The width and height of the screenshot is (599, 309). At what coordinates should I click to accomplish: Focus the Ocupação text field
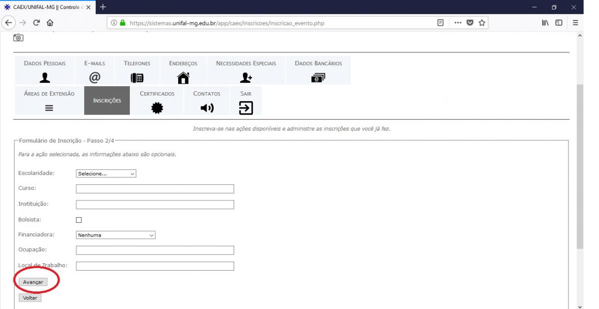click(155, 250)
